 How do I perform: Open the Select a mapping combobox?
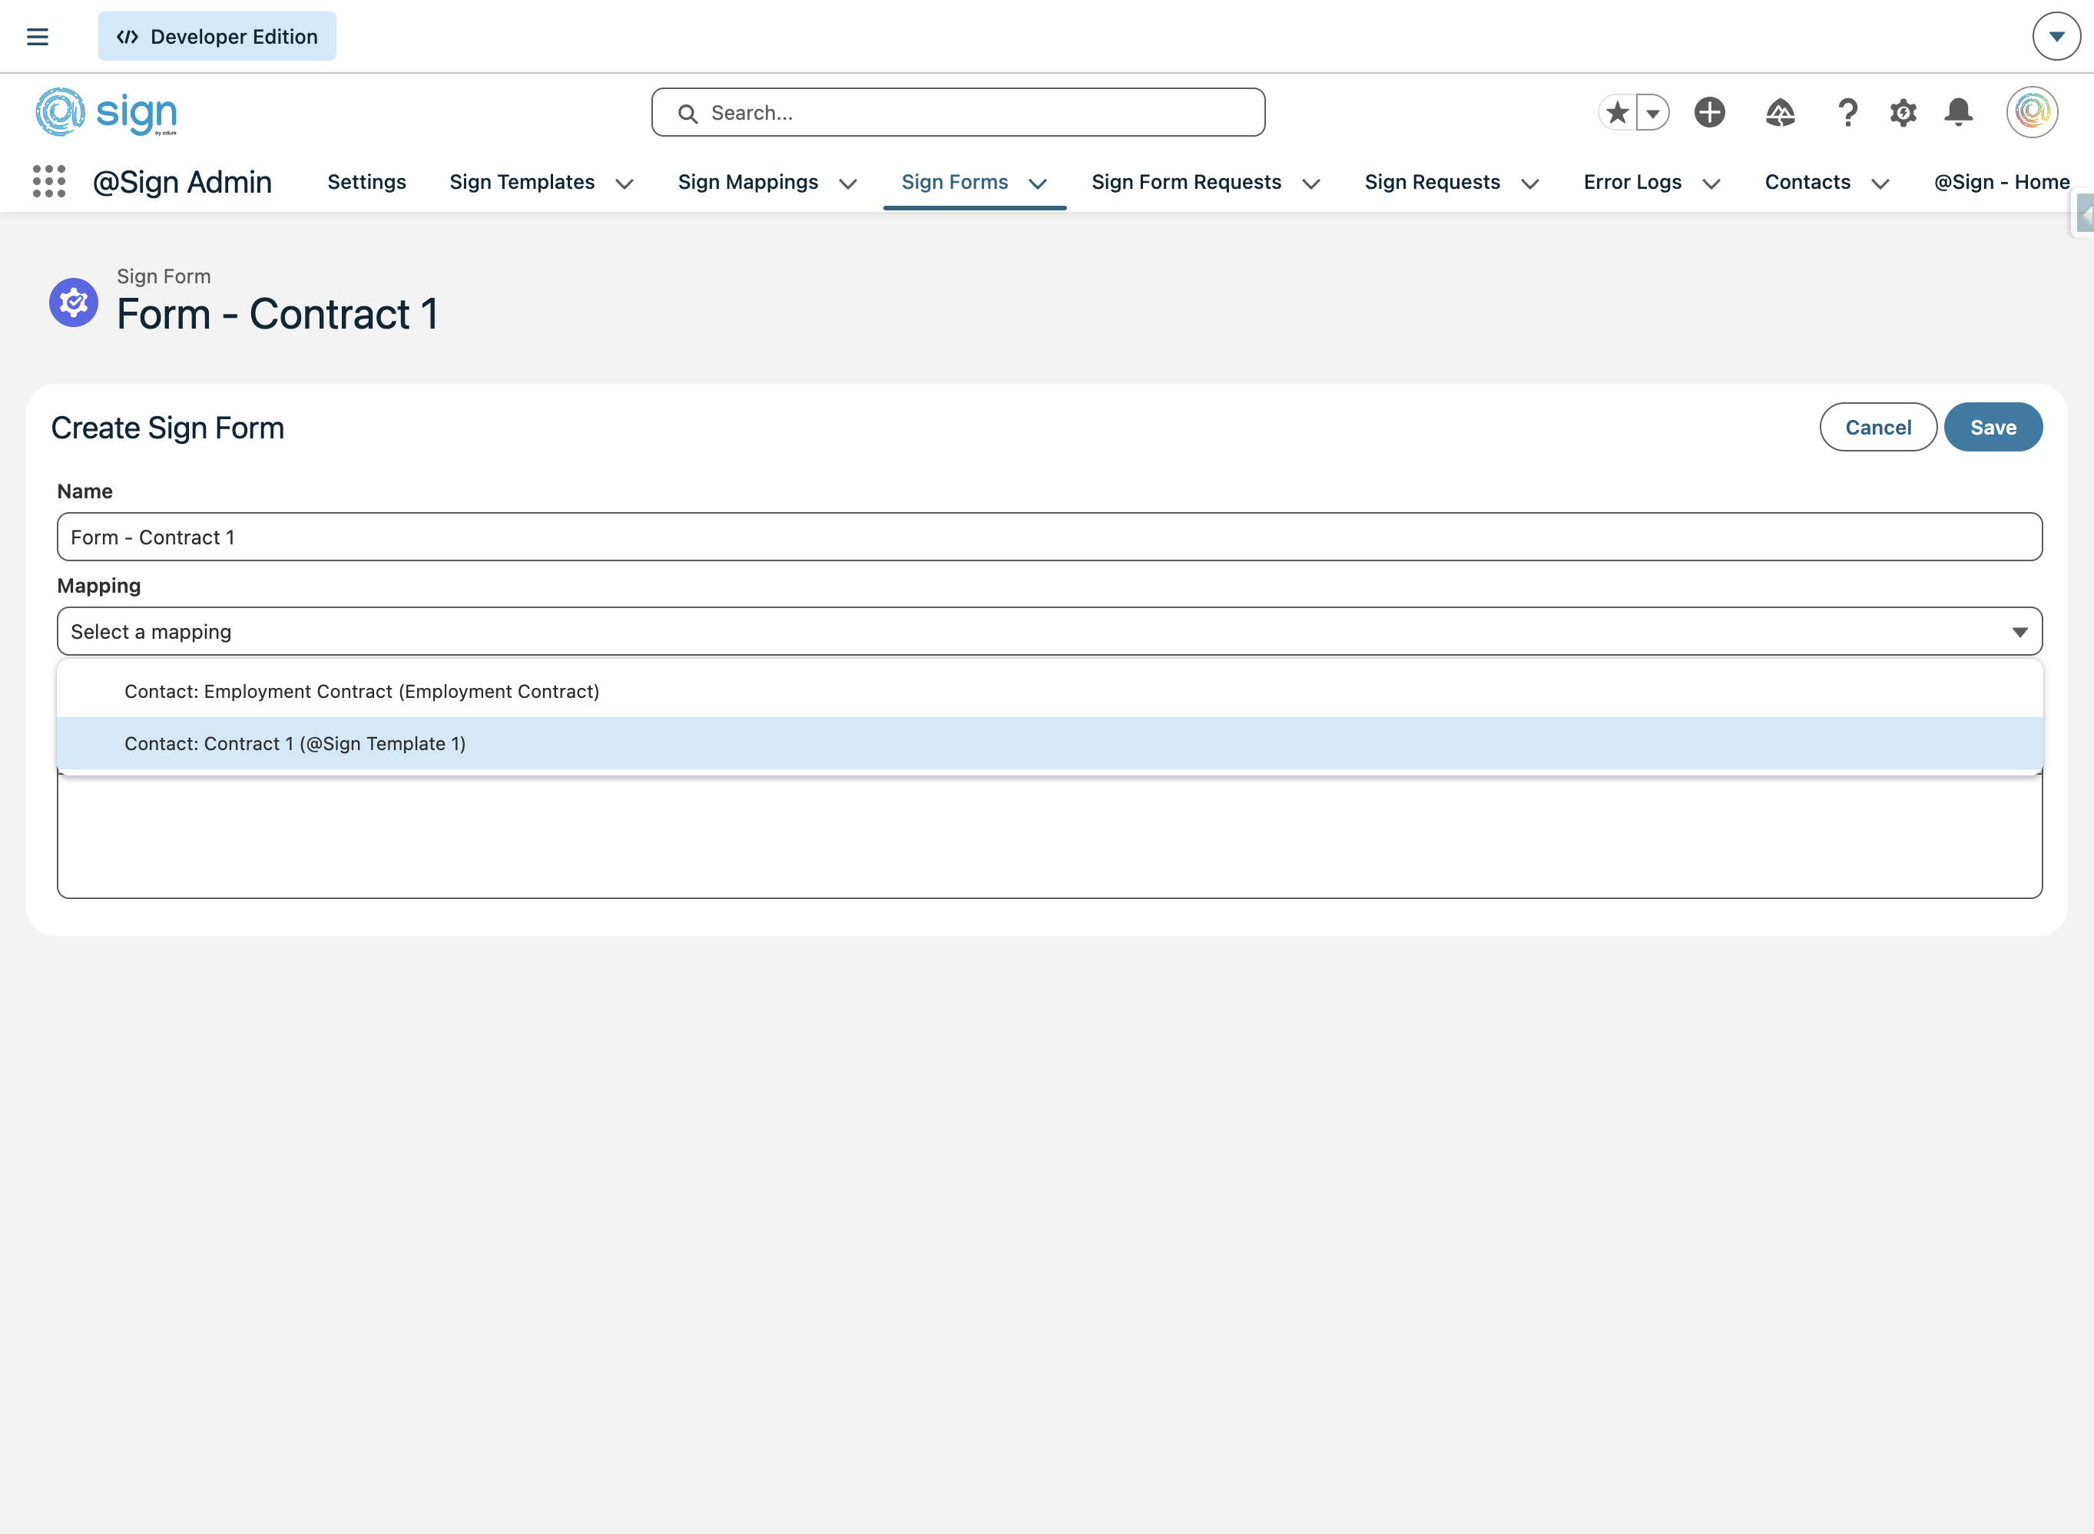click(1049, 631)
